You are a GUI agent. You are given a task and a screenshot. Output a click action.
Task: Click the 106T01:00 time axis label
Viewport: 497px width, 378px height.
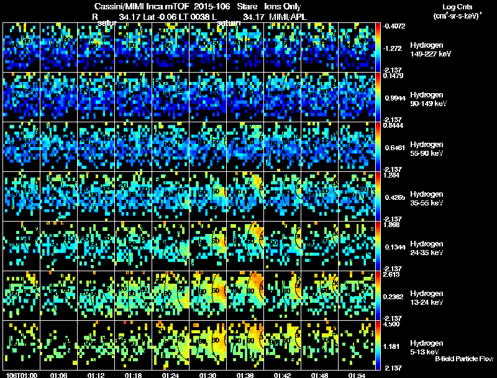[x=22, y=376]
